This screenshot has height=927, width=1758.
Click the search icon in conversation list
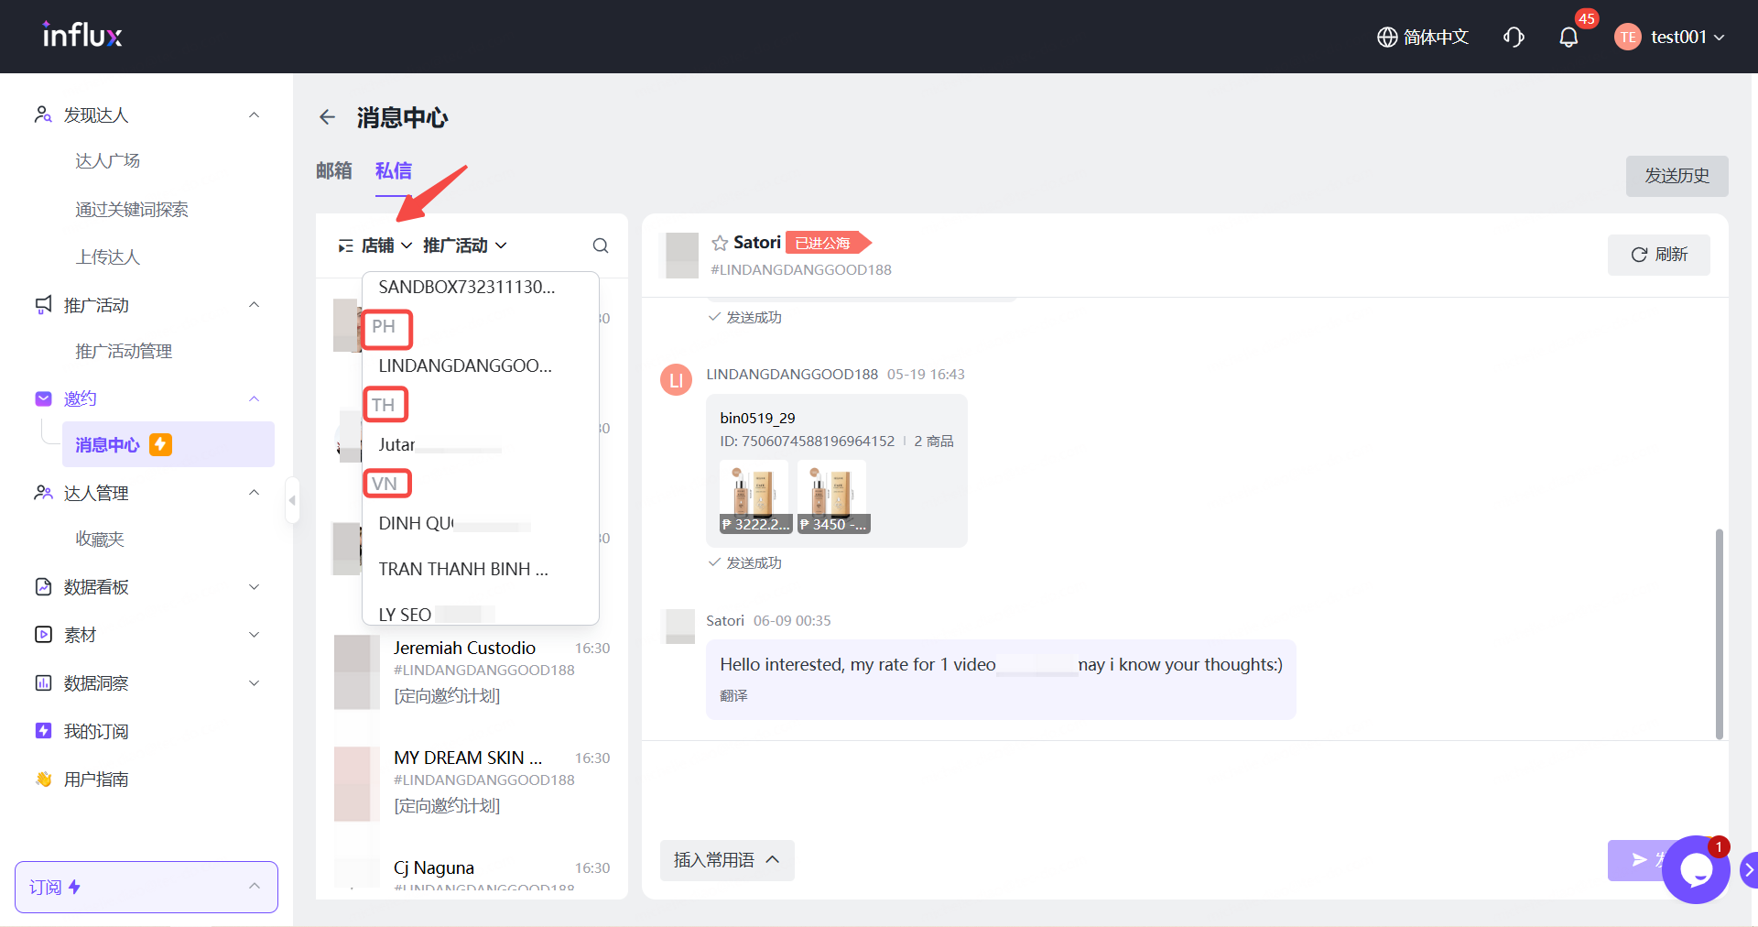tap(601, 245)
